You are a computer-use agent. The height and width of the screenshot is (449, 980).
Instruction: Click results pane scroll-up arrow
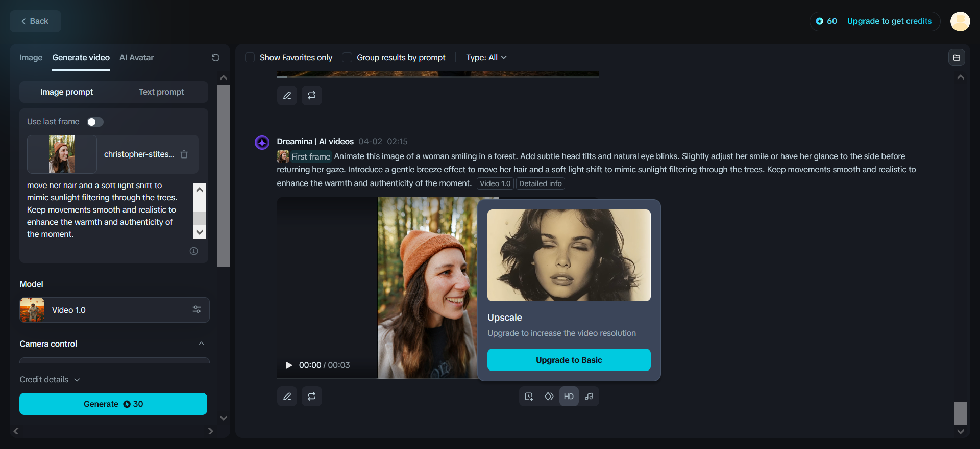961,77
